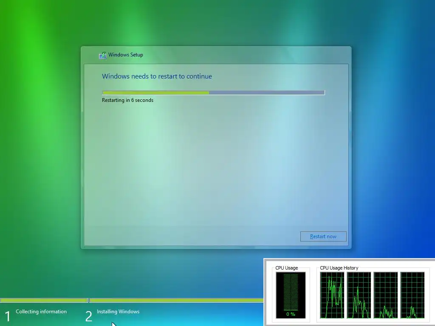The height and width of the screenshot is (326, 435).
Task: Select the 'Windows needs to restart to continue' heading
Action: click(157, 76)
